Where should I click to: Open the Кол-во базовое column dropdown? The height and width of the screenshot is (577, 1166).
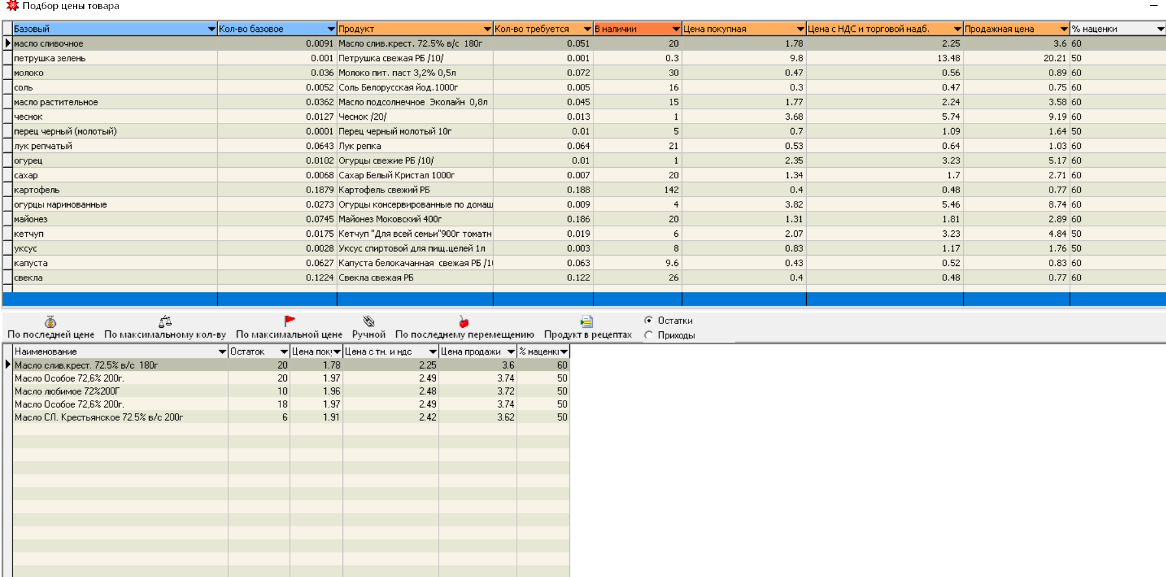coord(331,29)
